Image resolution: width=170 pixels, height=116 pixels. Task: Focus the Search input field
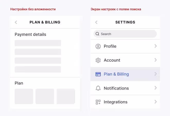point(127,34)
